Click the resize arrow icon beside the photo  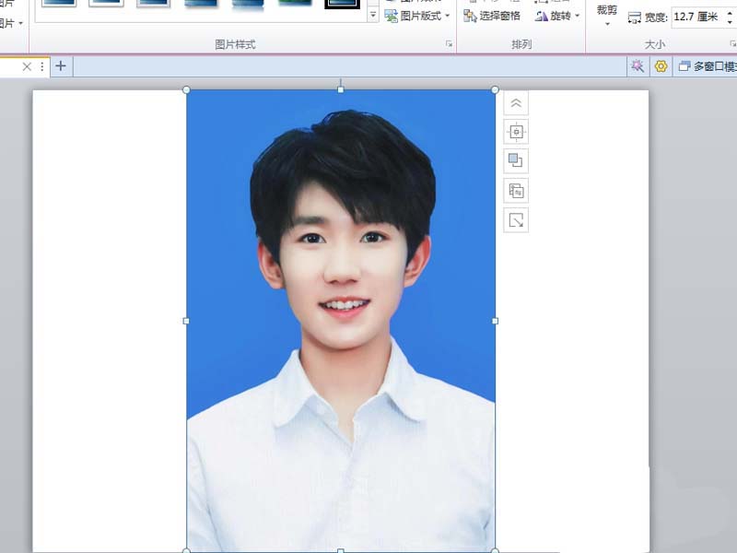point(516,219)
